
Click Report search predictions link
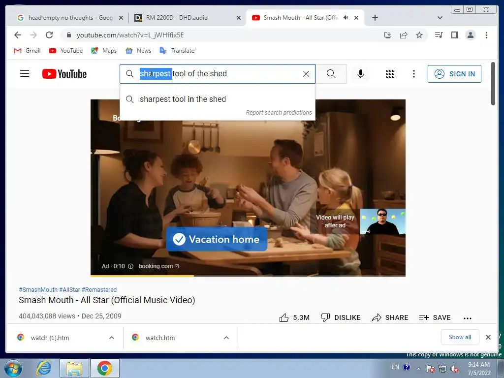click(x=279, y=113)
